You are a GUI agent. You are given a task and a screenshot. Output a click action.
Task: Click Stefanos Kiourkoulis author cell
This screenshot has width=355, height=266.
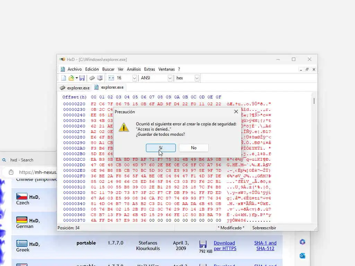pos(148,246)
